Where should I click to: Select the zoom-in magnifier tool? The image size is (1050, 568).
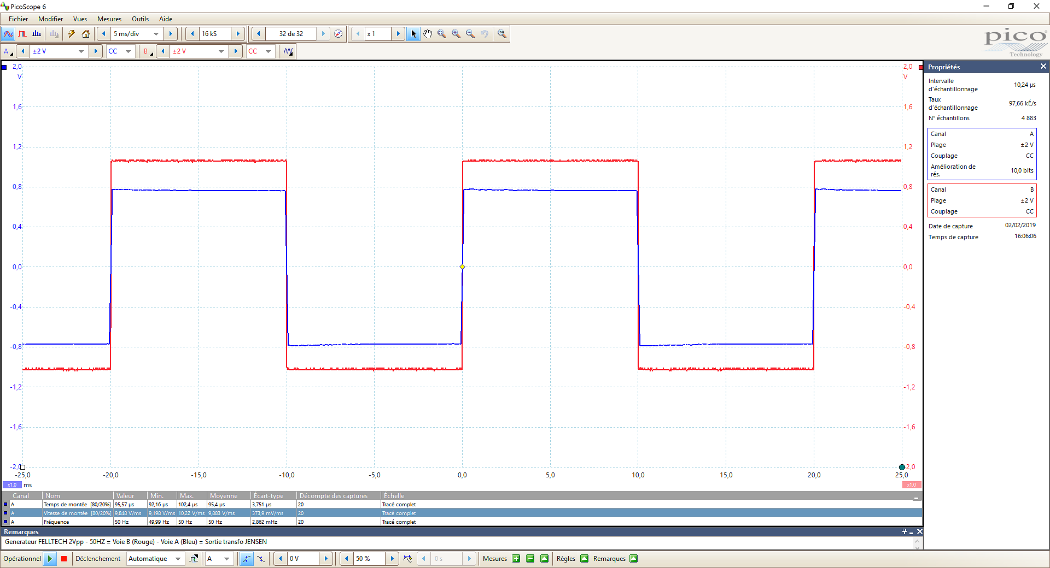click(x=456, y=34)
